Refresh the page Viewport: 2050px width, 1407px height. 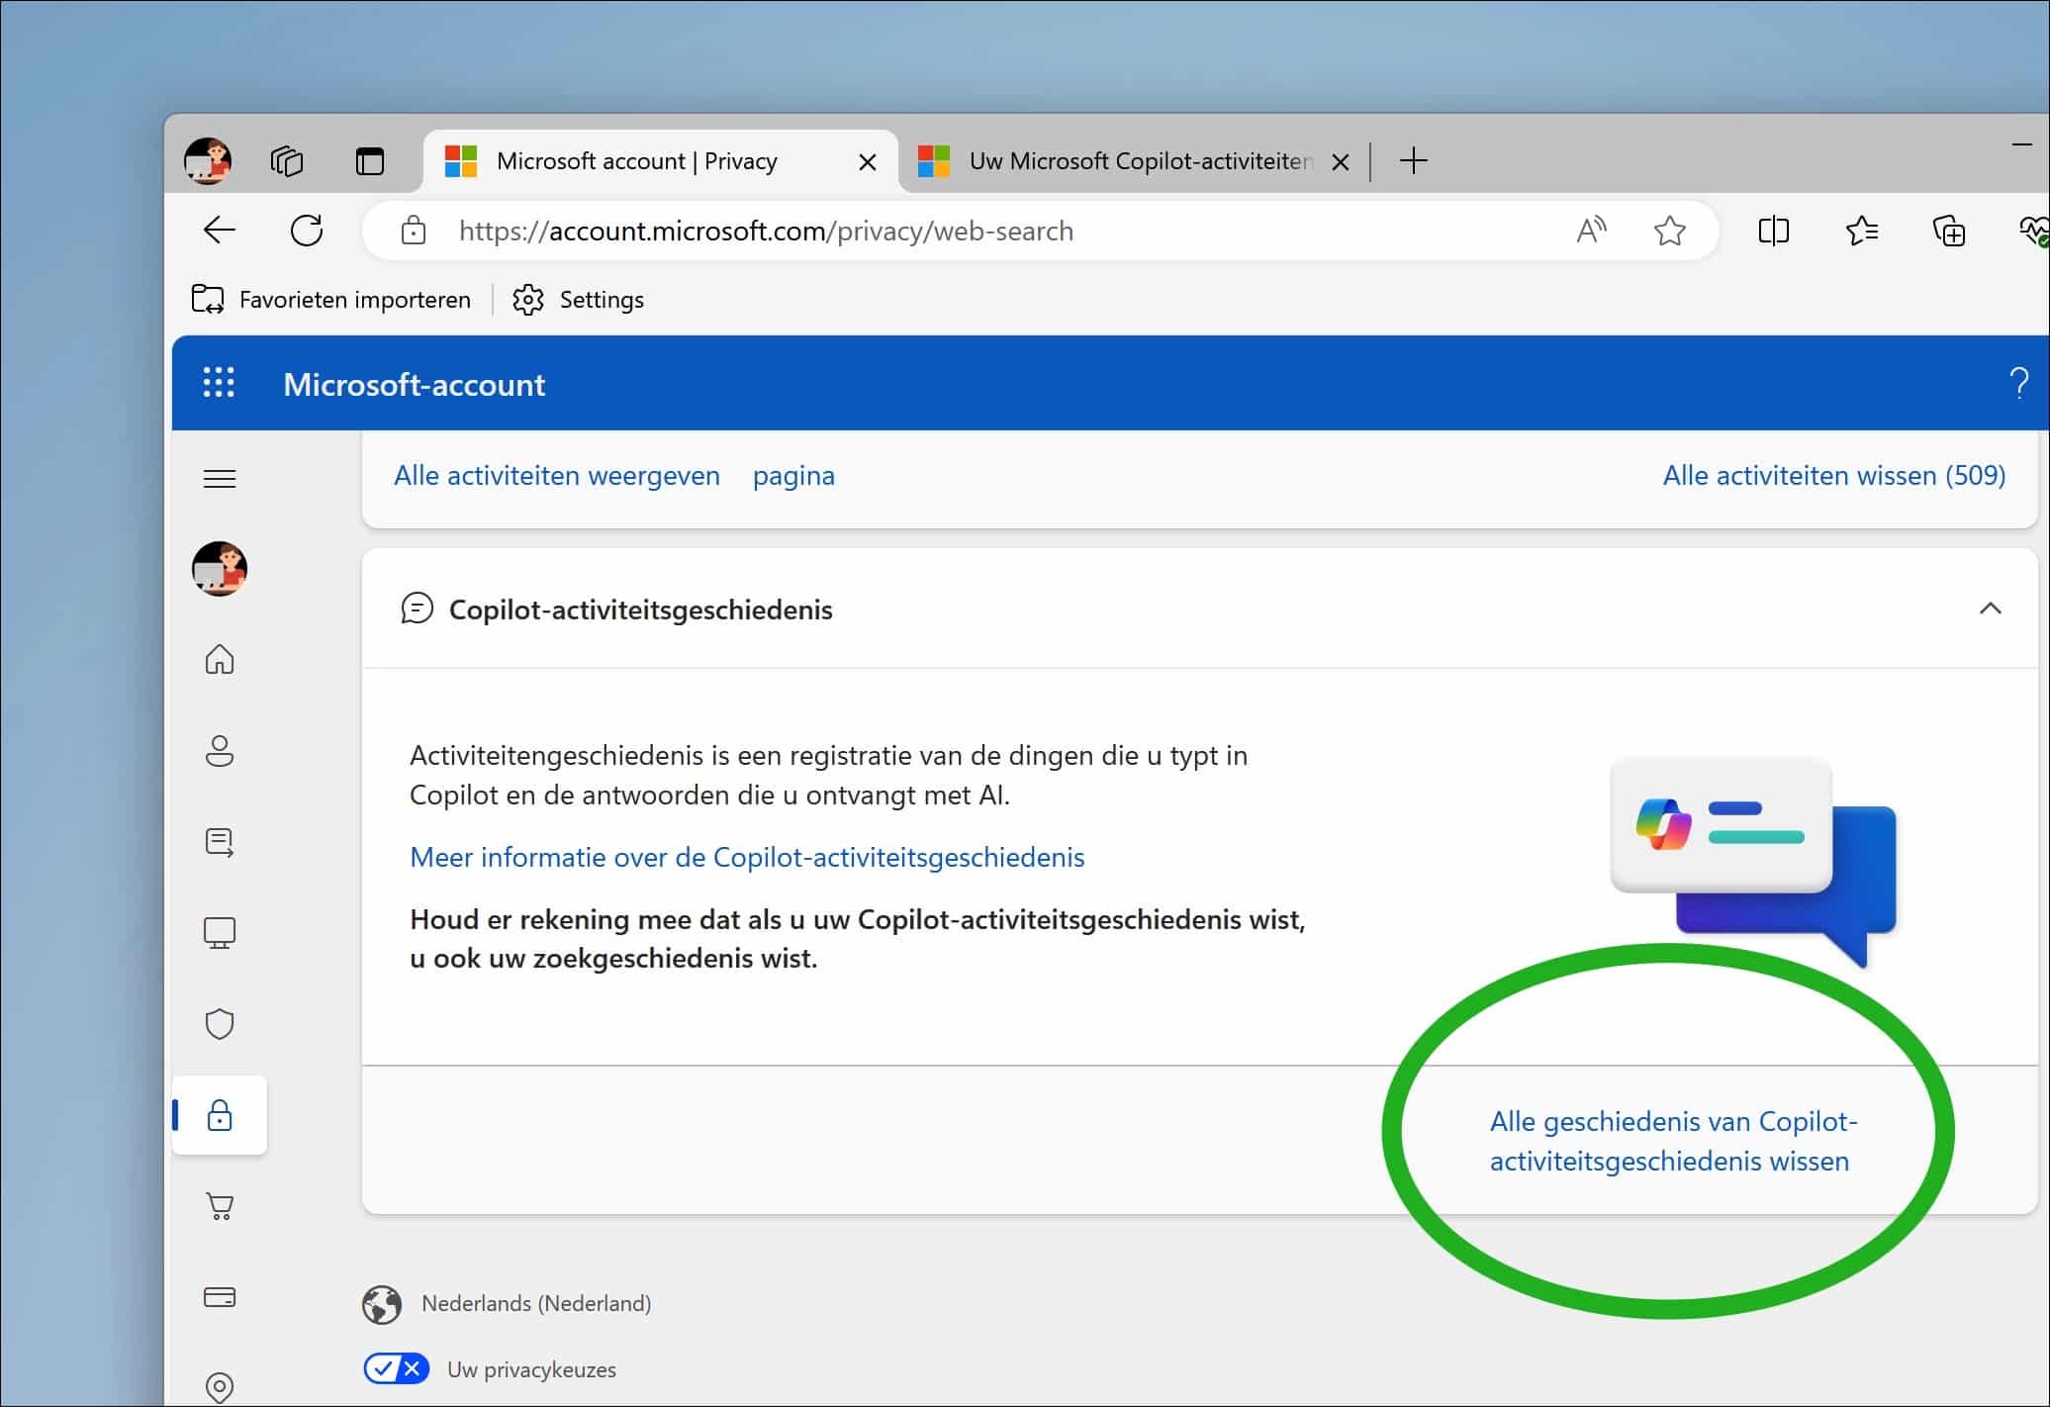point(307,231)
